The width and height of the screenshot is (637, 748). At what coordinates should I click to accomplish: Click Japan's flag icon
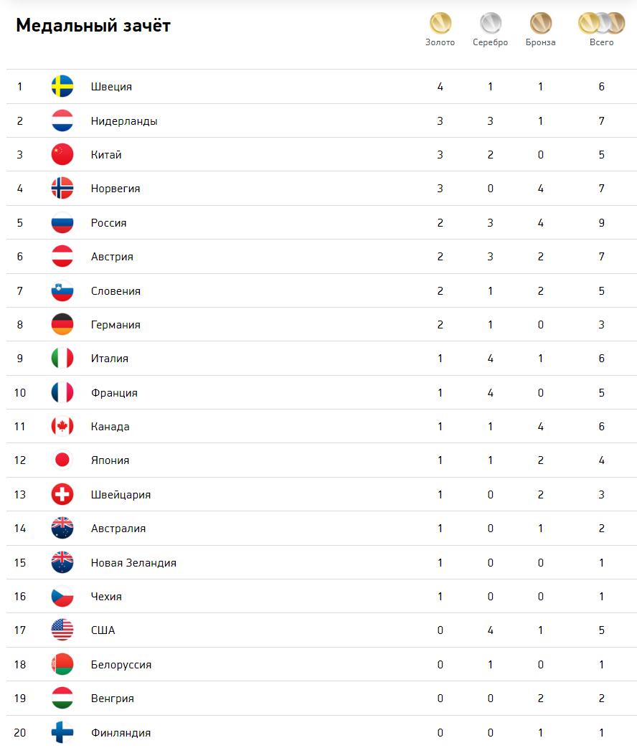click(x=62, y=460)
